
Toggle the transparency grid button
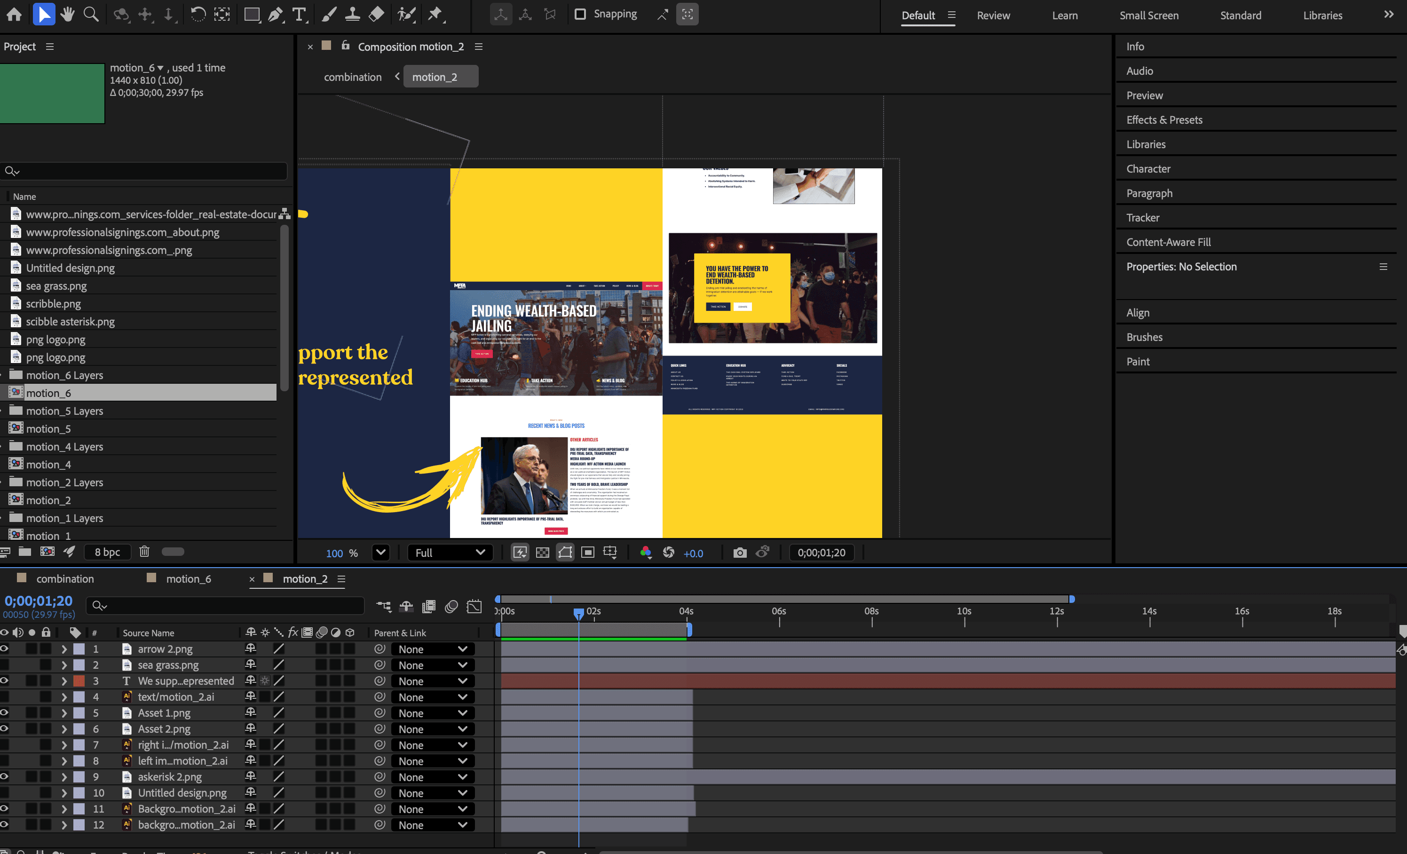pyautogui.click(x=543, y=553)
